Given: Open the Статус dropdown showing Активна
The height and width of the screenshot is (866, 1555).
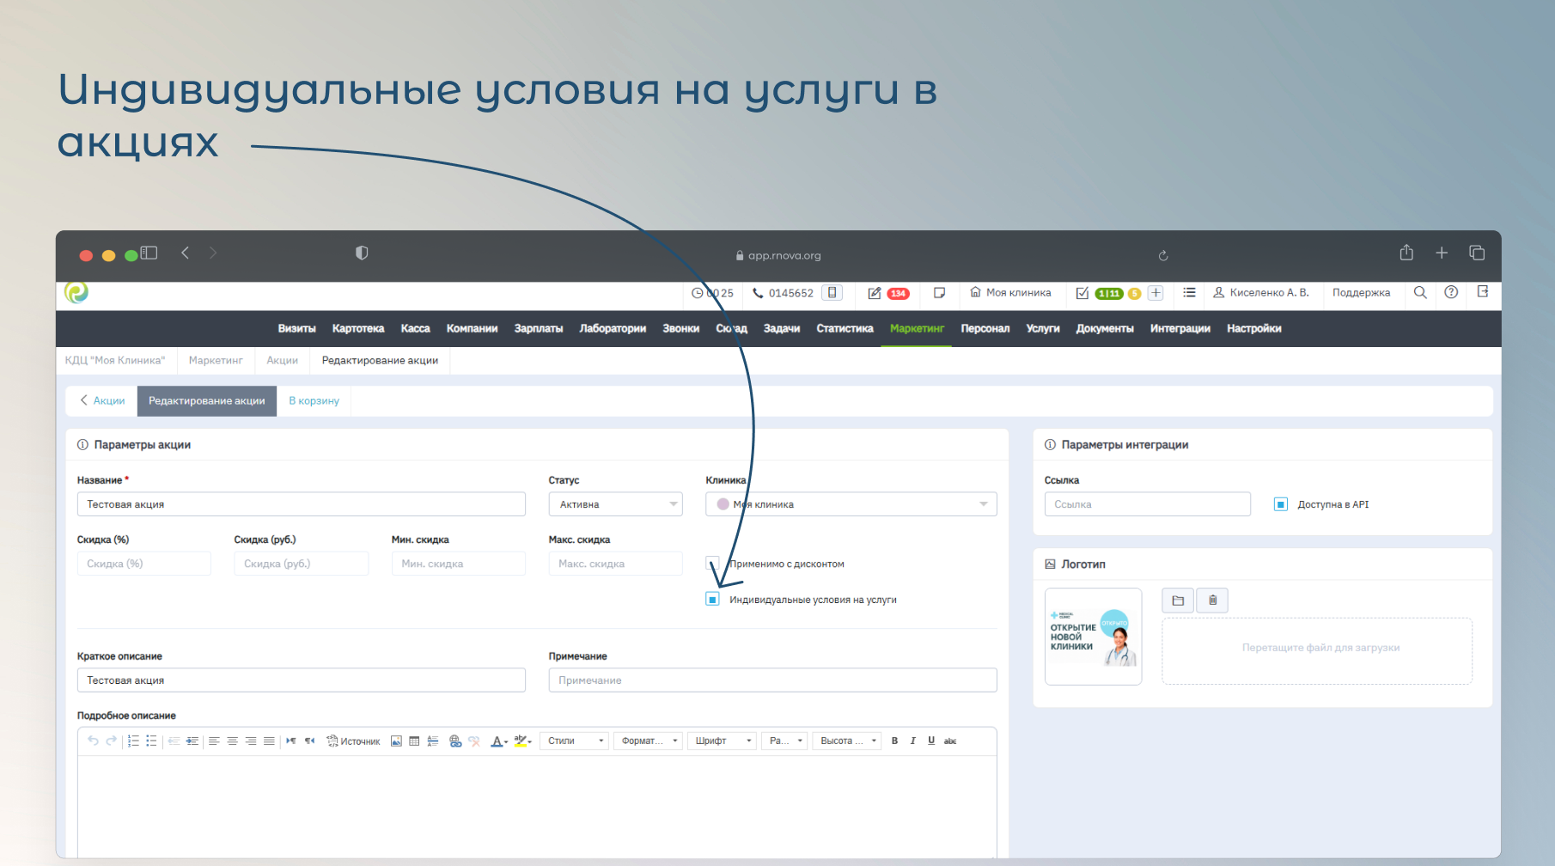Looking at the screenshot, I should click(x=615, y=504).
